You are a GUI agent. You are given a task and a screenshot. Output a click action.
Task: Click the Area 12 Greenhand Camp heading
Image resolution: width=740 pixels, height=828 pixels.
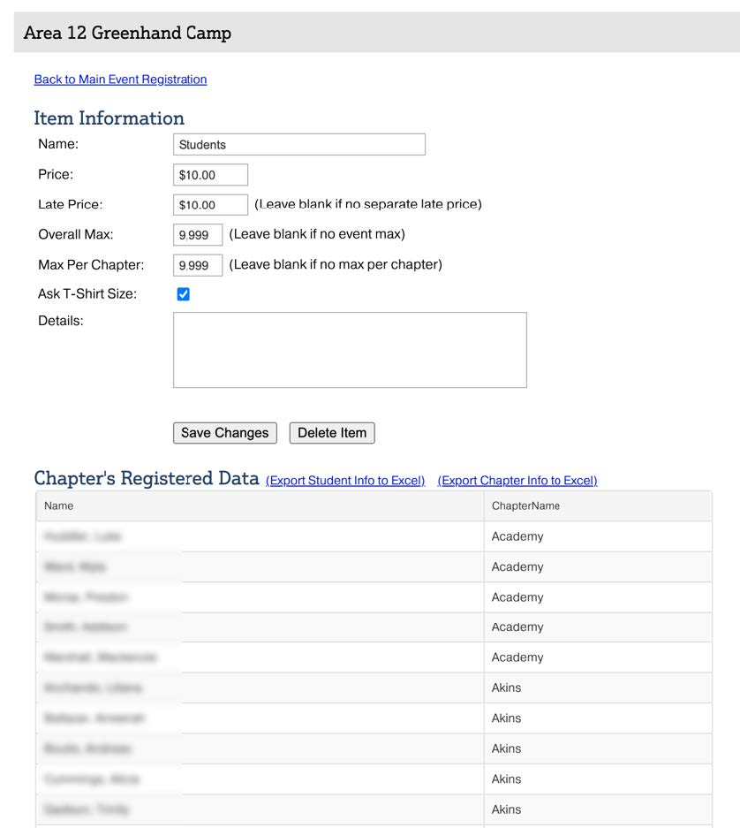coord(127,34)
